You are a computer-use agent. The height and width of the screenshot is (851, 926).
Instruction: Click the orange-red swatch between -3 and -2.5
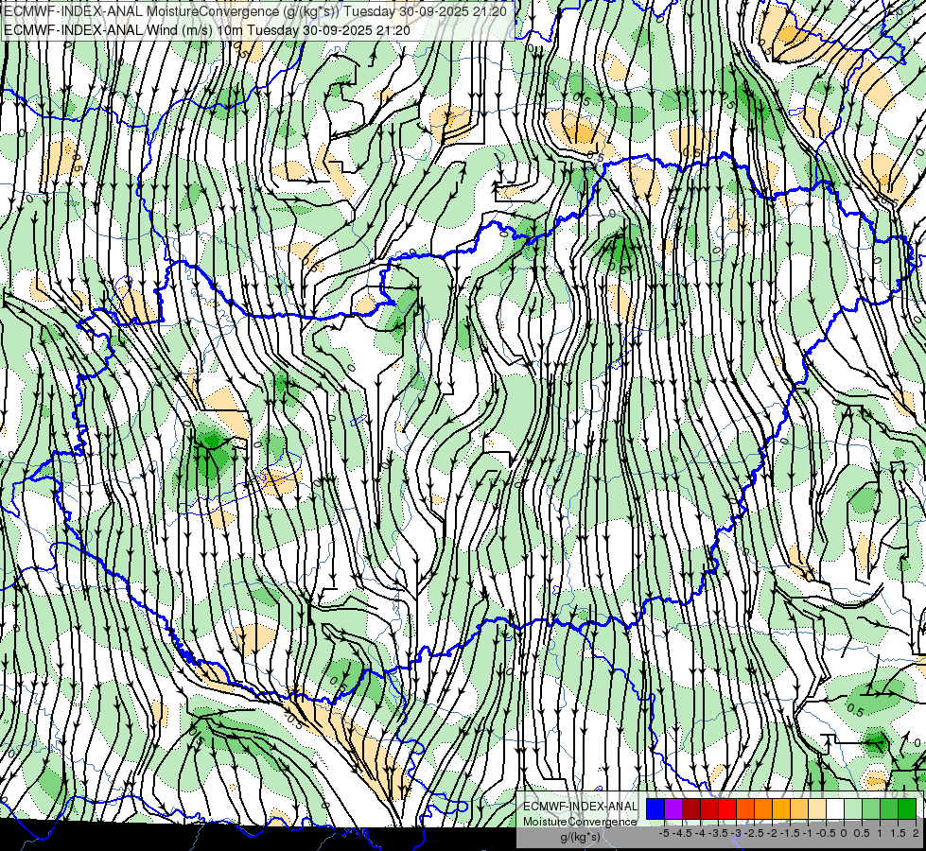(x=745, y=809)
